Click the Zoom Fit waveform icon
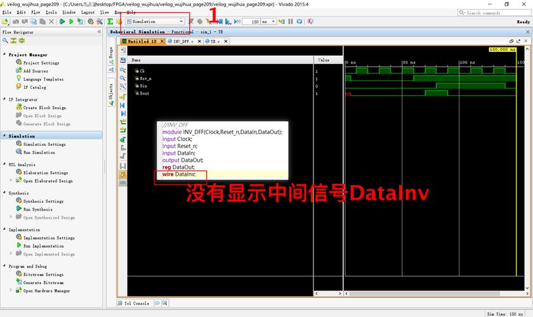Screen dimensions: 533x317 click(x=122, y=87)
